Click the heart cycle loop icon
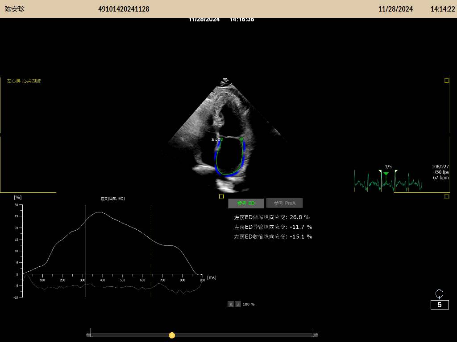457x342 pixels. pos(439,293)
